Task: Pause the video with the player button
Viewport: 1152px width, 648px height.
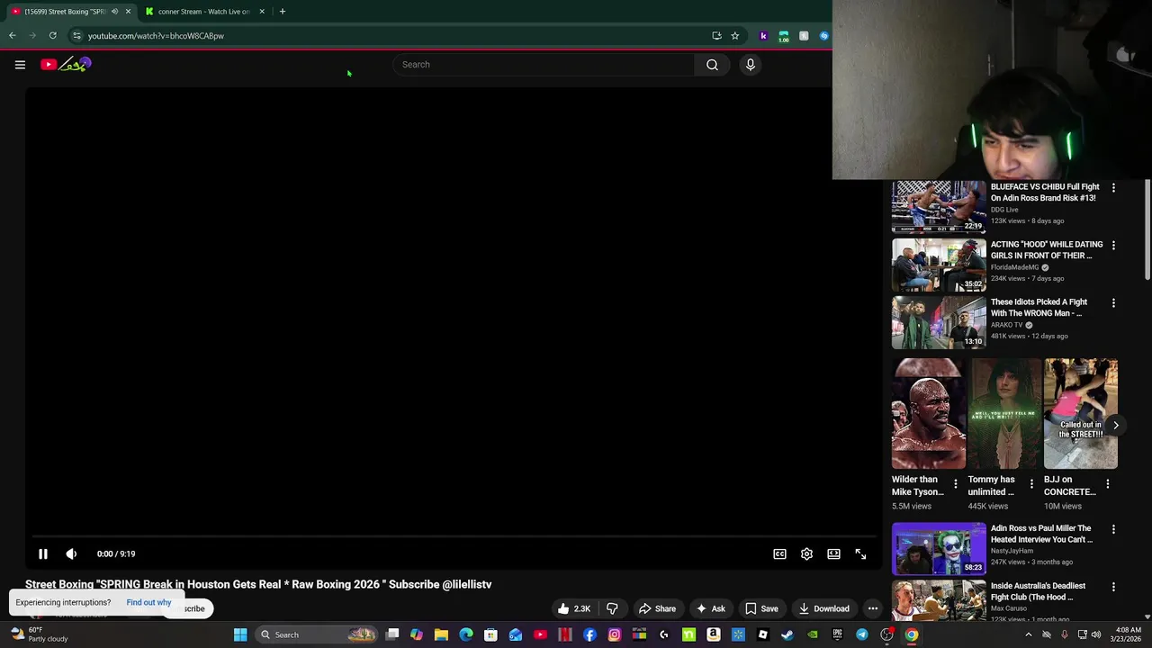Action: 42,553
